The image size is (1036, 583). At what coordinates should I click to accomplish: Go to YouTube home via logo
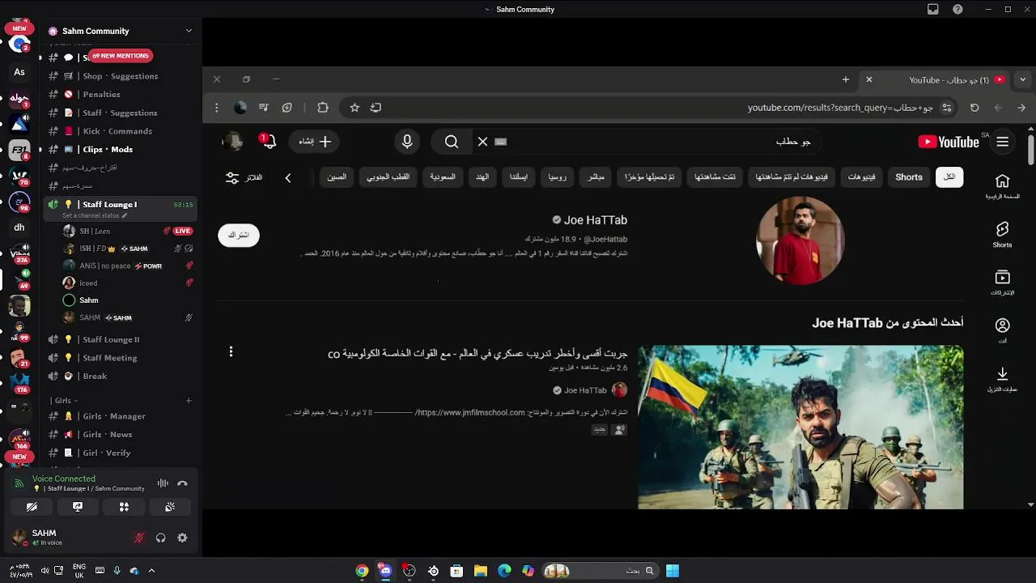(x=949, y=143)
